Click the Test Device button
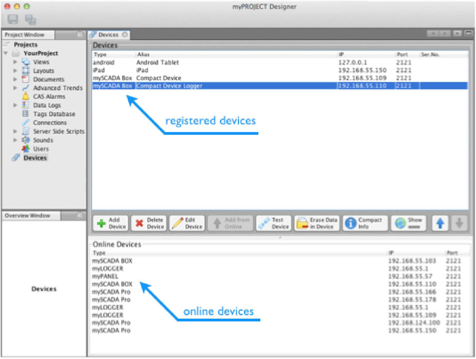 [274, 223]
